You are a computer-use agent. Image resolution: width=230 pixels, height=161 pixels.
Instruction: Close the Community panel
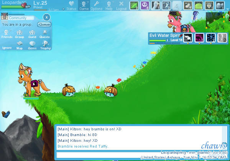click(47, 17)
